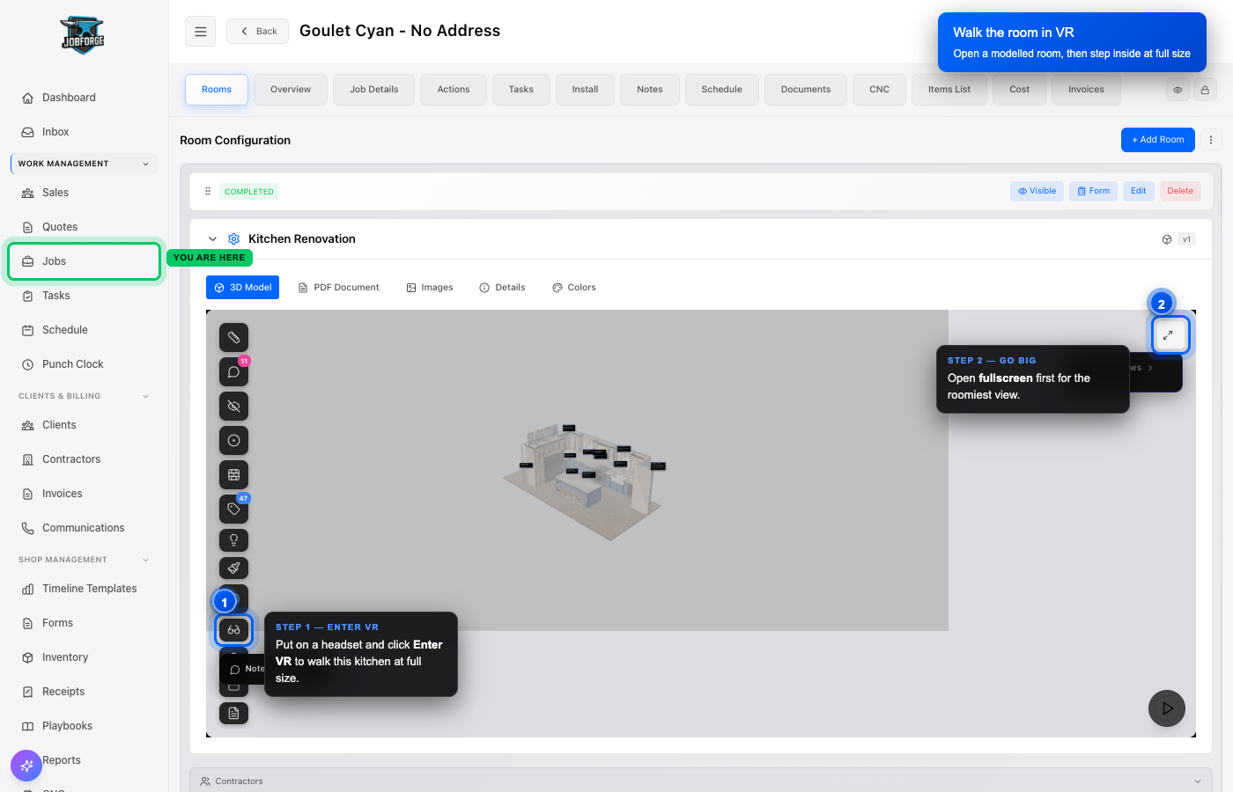The height and width of the screenshot is (792, 1233).
Task: Click the lightbulb lighting tool
Action: coord(233,539)
